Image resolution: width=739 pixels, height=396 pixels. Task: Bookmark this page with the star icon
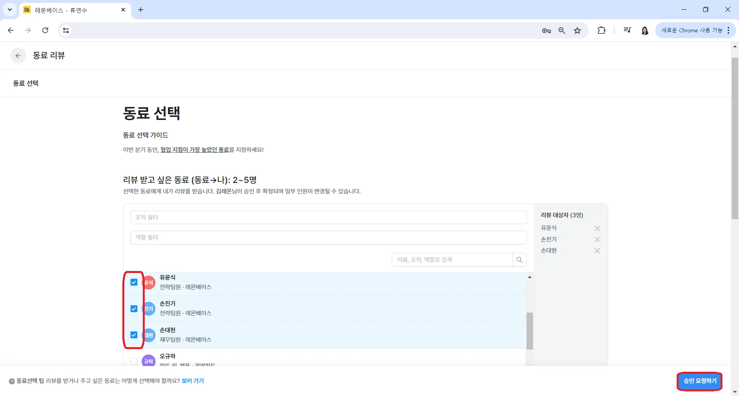(577, 30)
